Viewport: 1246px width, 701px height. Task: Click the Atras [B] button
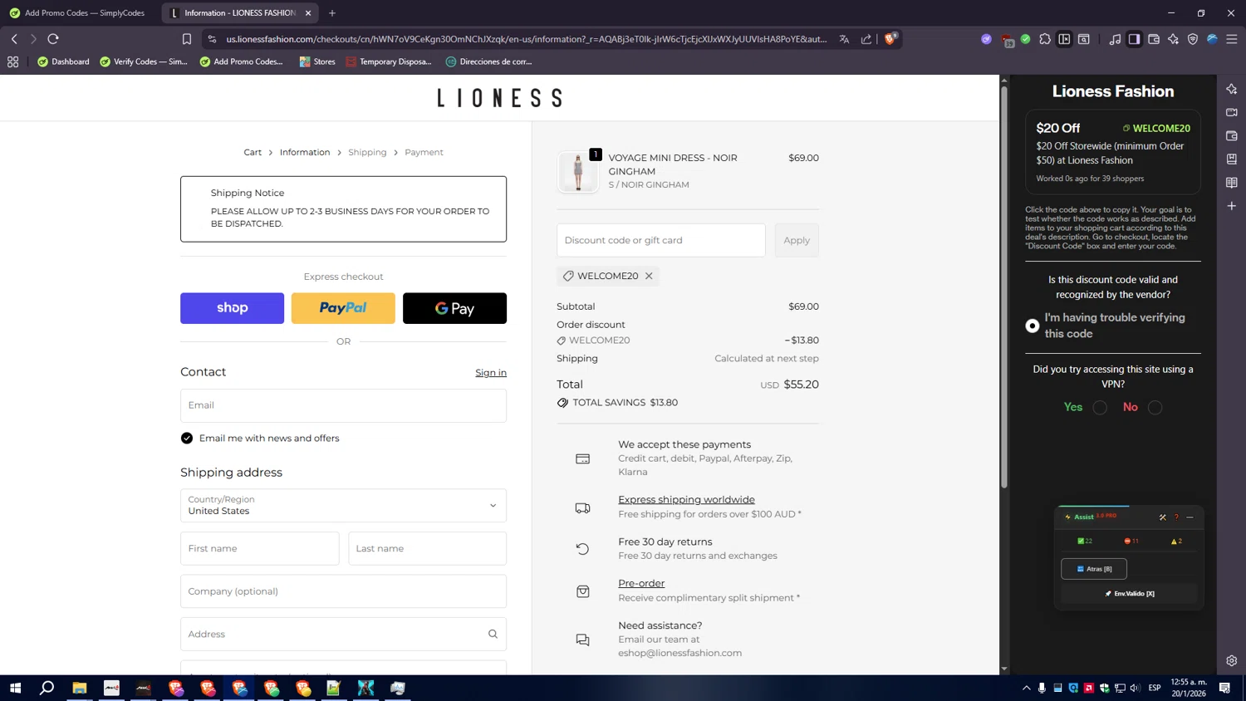click(x=1094, y=569)
